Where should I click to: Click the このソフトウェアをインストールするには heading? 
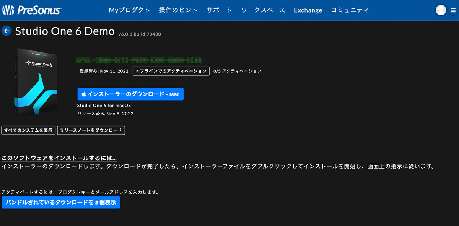click(x=59, y=158)
